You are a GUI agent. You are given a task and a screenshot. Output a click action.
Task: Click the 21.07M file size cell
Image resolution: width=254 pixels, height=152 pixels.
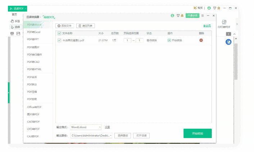pyautogui.click(x=103, y=40)
